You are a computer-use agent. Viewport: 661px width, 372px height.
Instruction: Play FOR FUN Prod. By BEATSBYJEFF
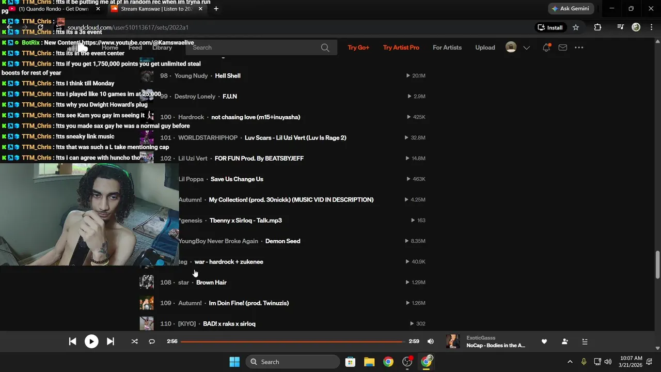coord(259,159)
